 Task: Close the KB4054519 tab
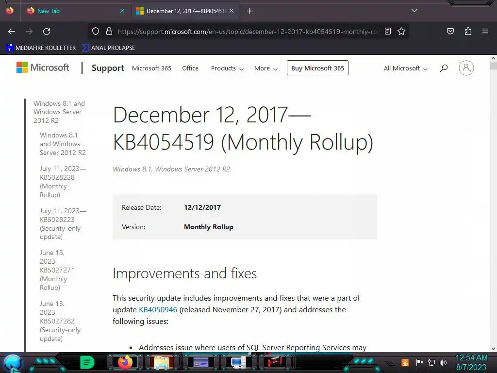pyautogui.click(x=232, y=11)
